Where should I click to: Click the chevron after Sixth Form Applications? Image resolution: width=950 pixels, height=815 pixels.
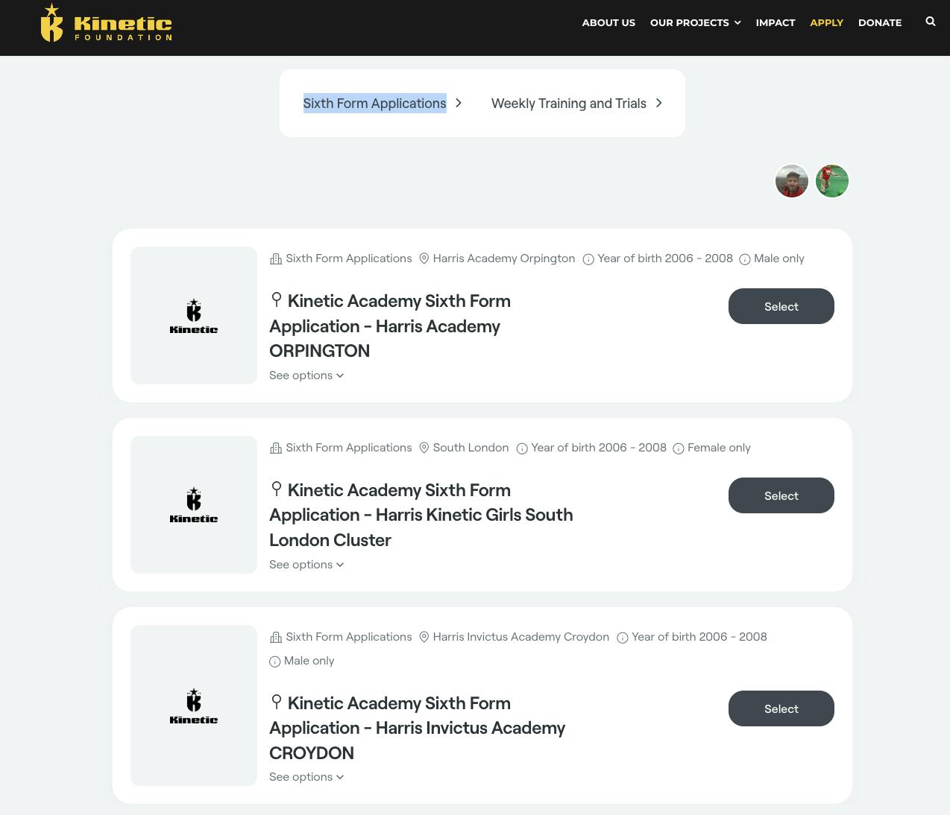(x=459, y=103)
